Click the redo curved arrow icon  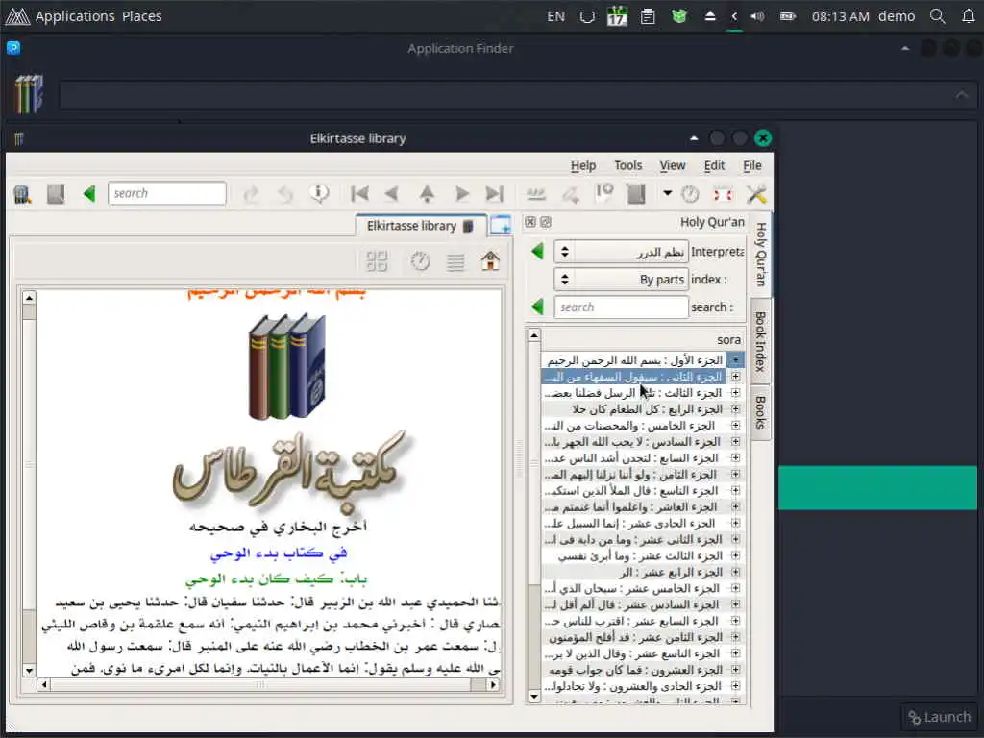251,194
